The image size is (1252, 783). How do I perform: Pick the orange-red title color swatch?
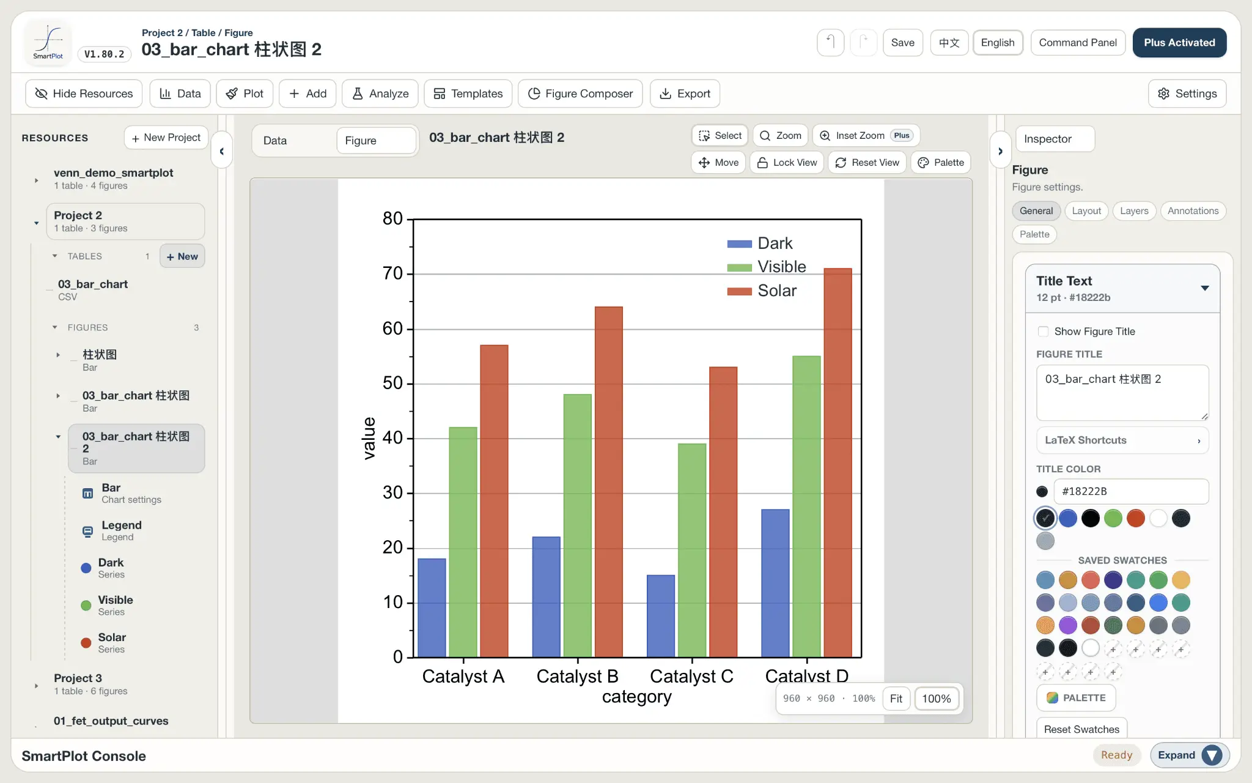click(1136, 518)
